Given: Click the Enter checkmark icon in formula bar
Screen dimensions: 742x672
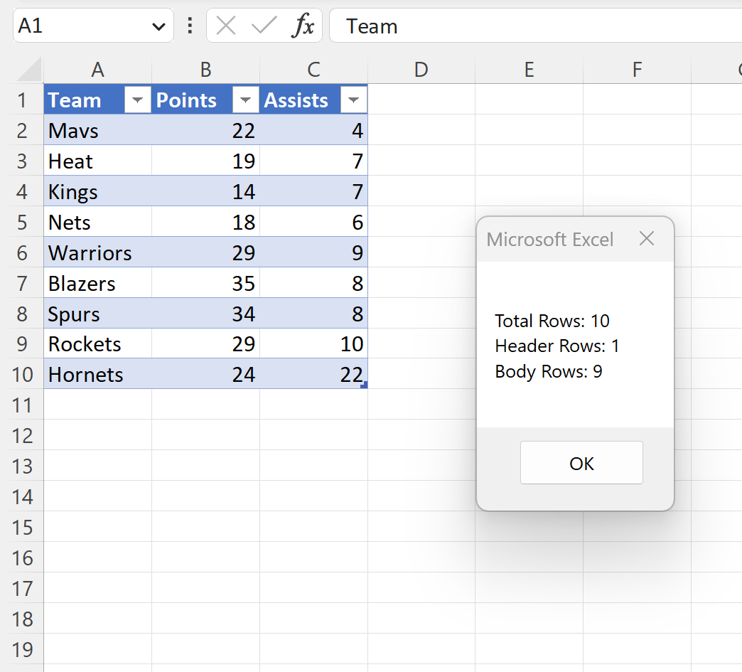Looking at the screenshot, I should (264, 26).
